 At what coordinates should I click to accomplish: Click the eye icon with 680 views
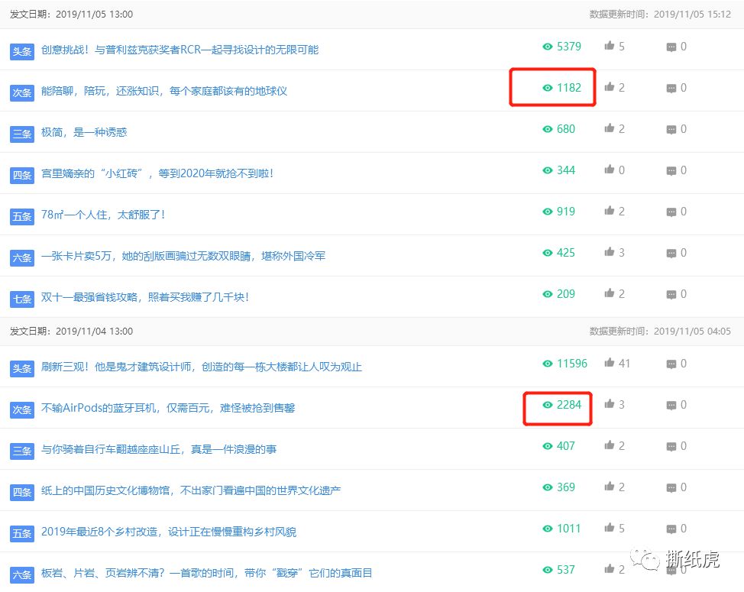[x=547, y=128]
